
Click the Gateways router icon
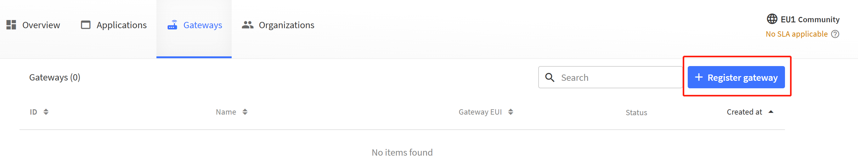(x=172, y=25)
